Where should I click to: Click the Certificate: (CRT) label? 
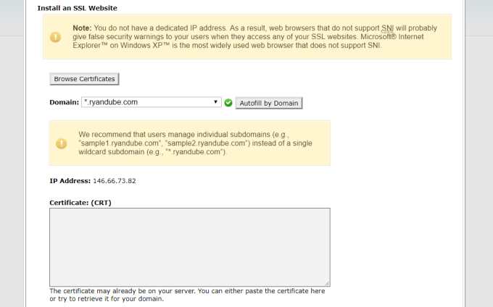(x=80, y=202)
